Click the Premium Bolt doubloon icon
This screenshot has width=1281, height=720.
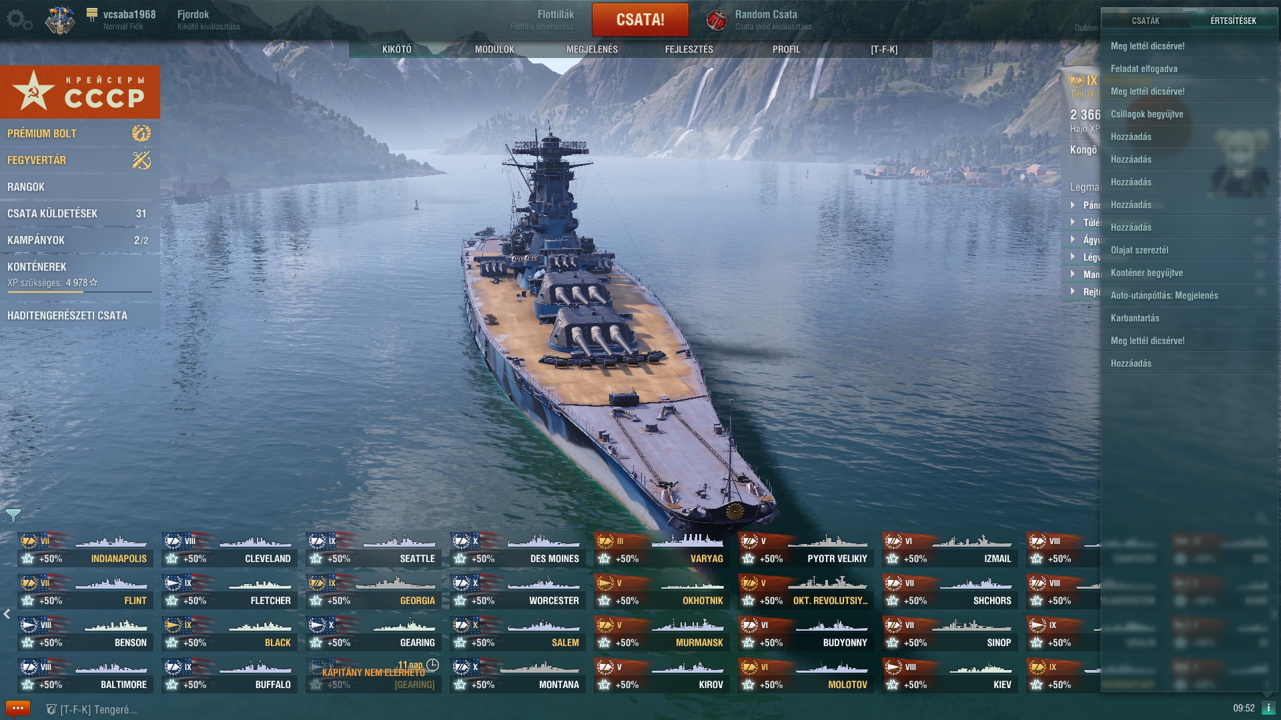click(141, 133)
